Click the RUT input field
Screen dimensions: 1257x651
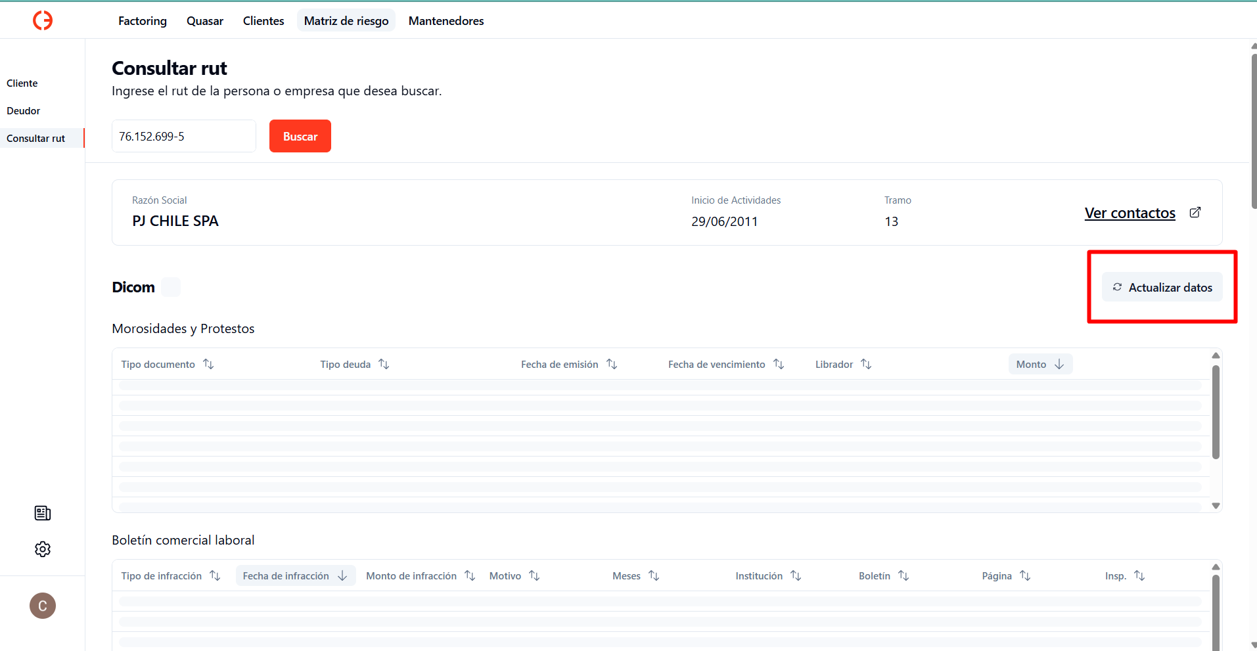coord(183,137)
